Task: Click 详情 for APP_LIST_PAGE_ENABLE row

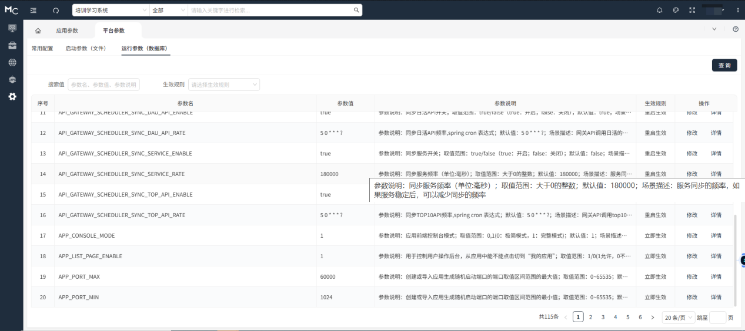Action: pyautogui.click(x=716, y=256)
